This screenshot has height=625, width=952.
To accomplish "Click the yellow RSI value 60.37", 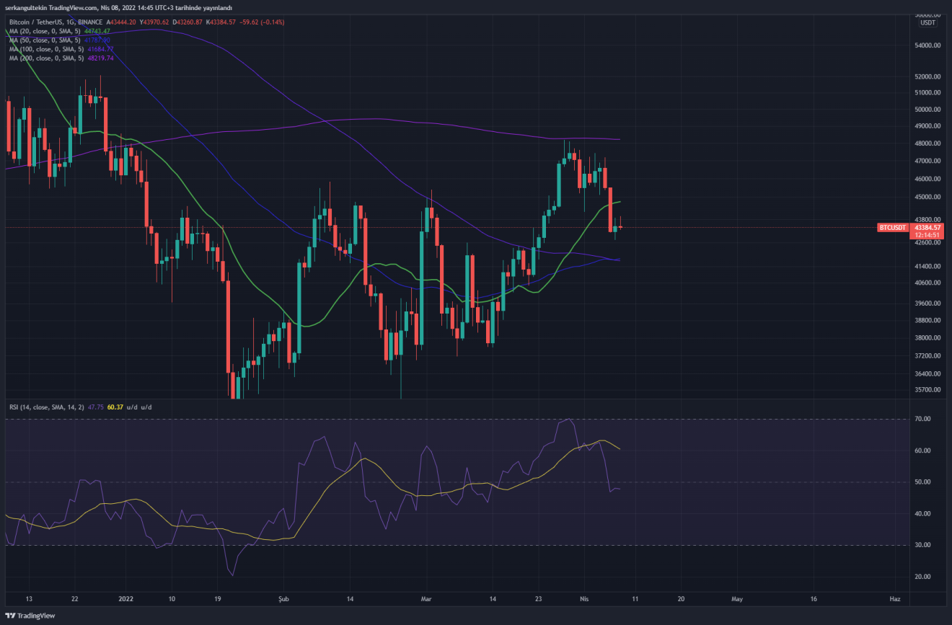I will (114, 407).
